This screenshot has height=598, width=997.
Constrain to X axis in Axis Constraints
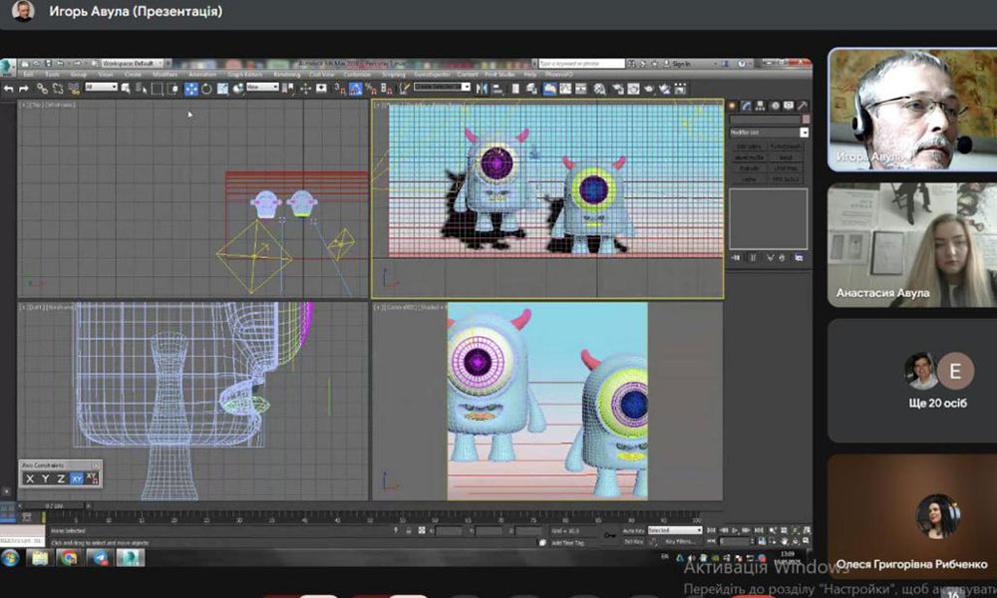(30, 478)
